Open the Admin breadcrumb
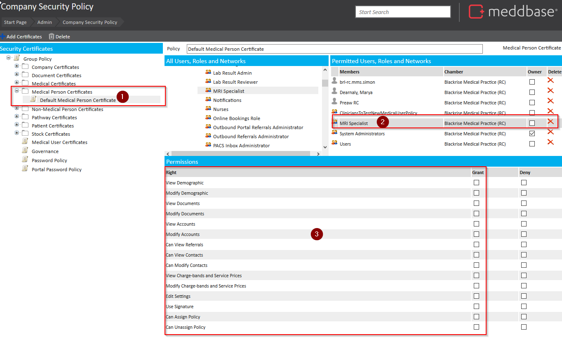The height and width of the screenshot is (342, 562). coord(45,22)
